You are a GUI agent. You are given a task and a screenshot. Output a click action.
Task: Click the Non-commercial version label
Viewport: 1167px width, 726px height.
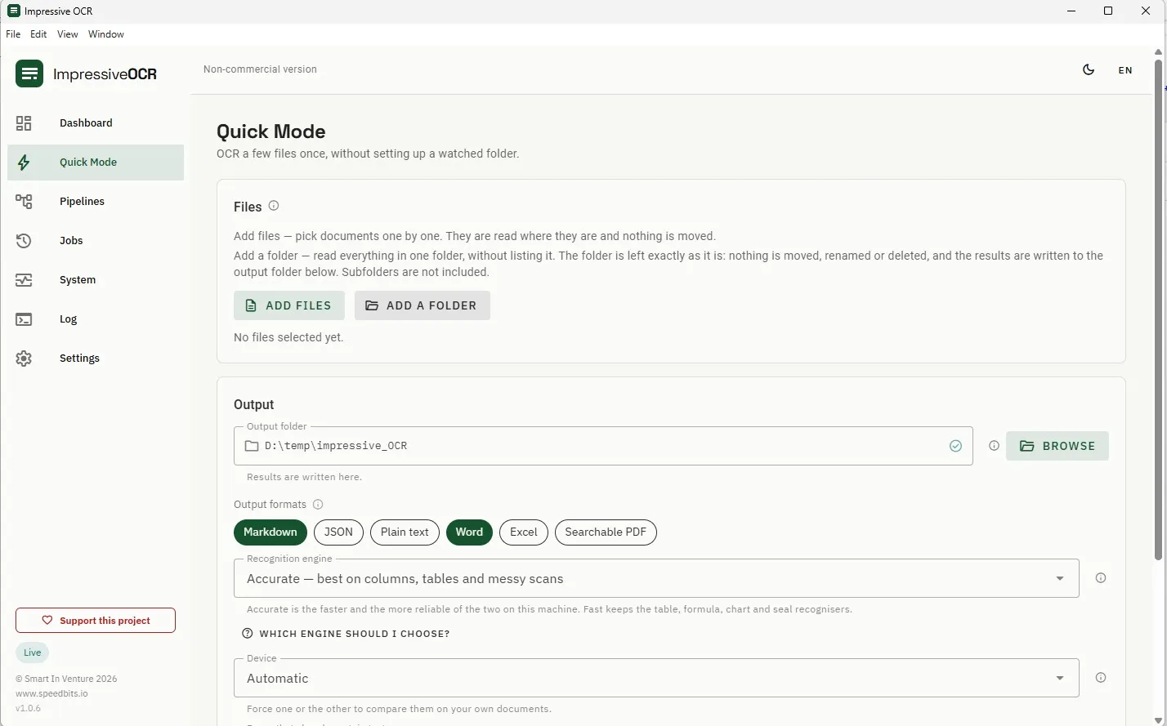tap(260, 69)
